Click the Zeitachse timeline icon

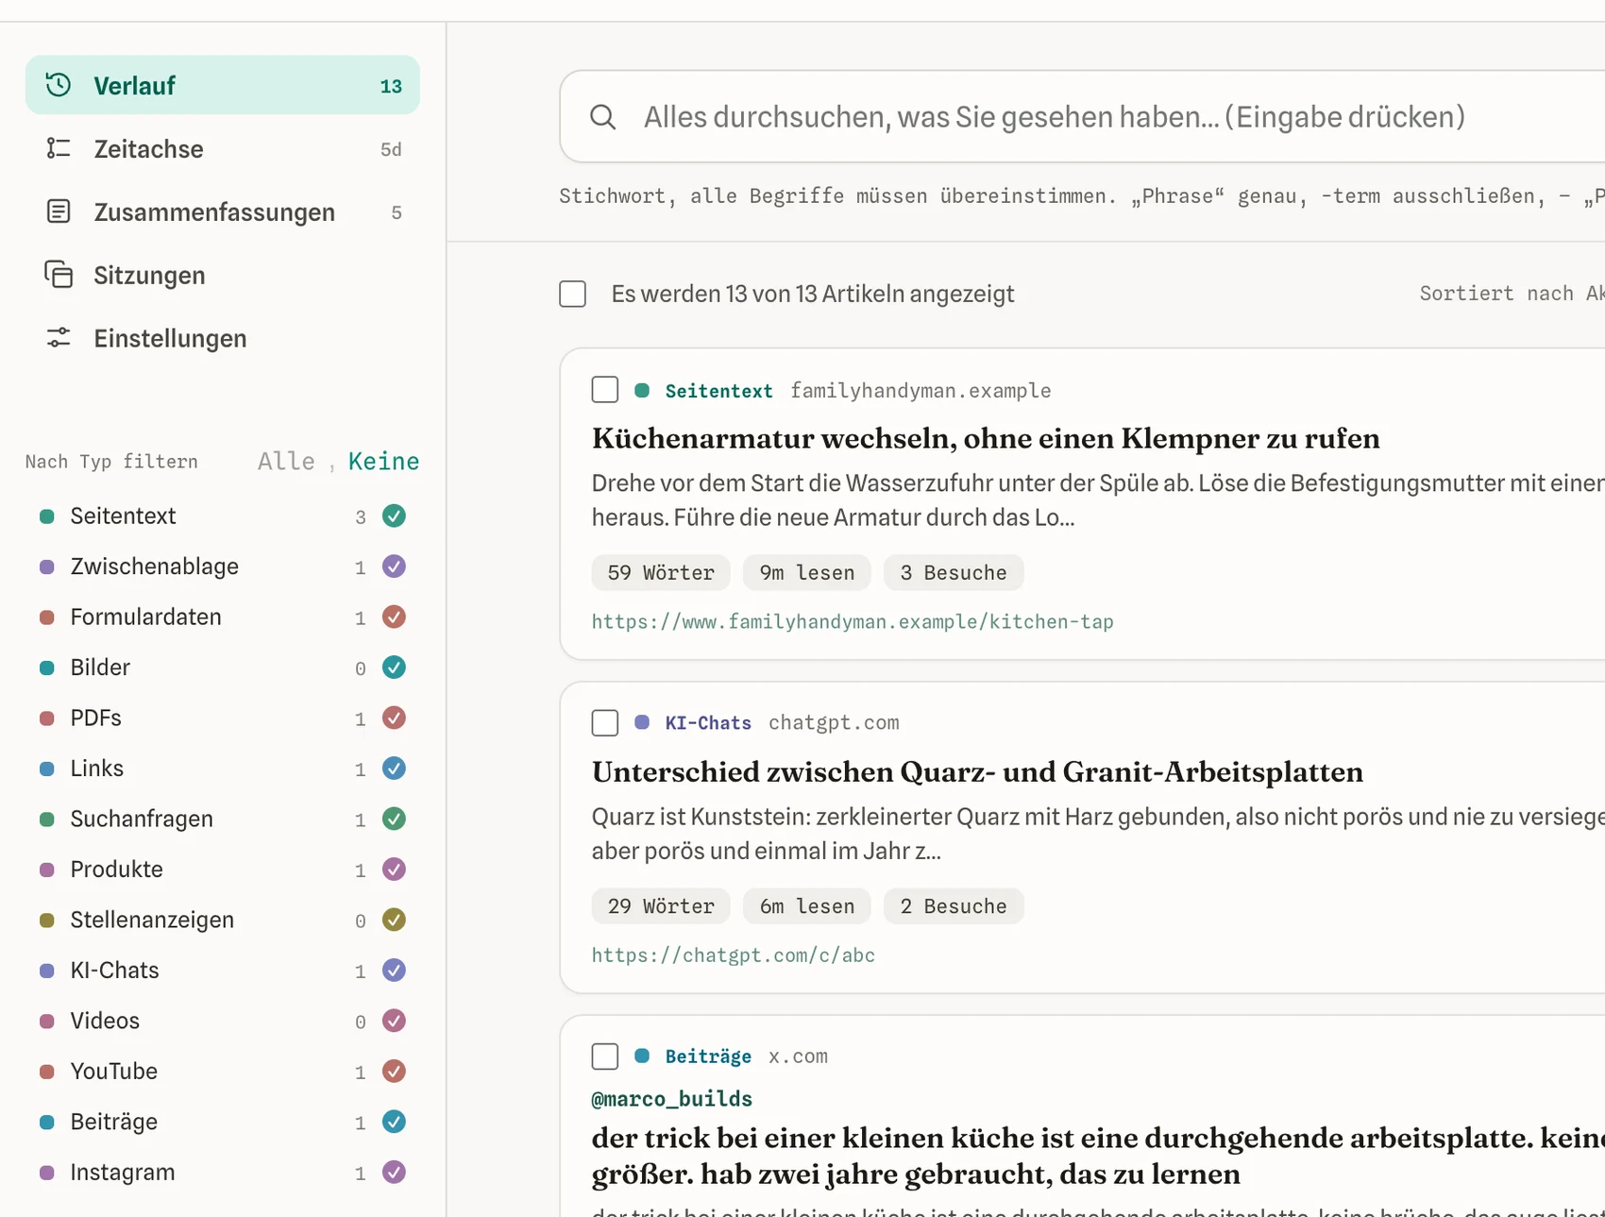point(59,148)
